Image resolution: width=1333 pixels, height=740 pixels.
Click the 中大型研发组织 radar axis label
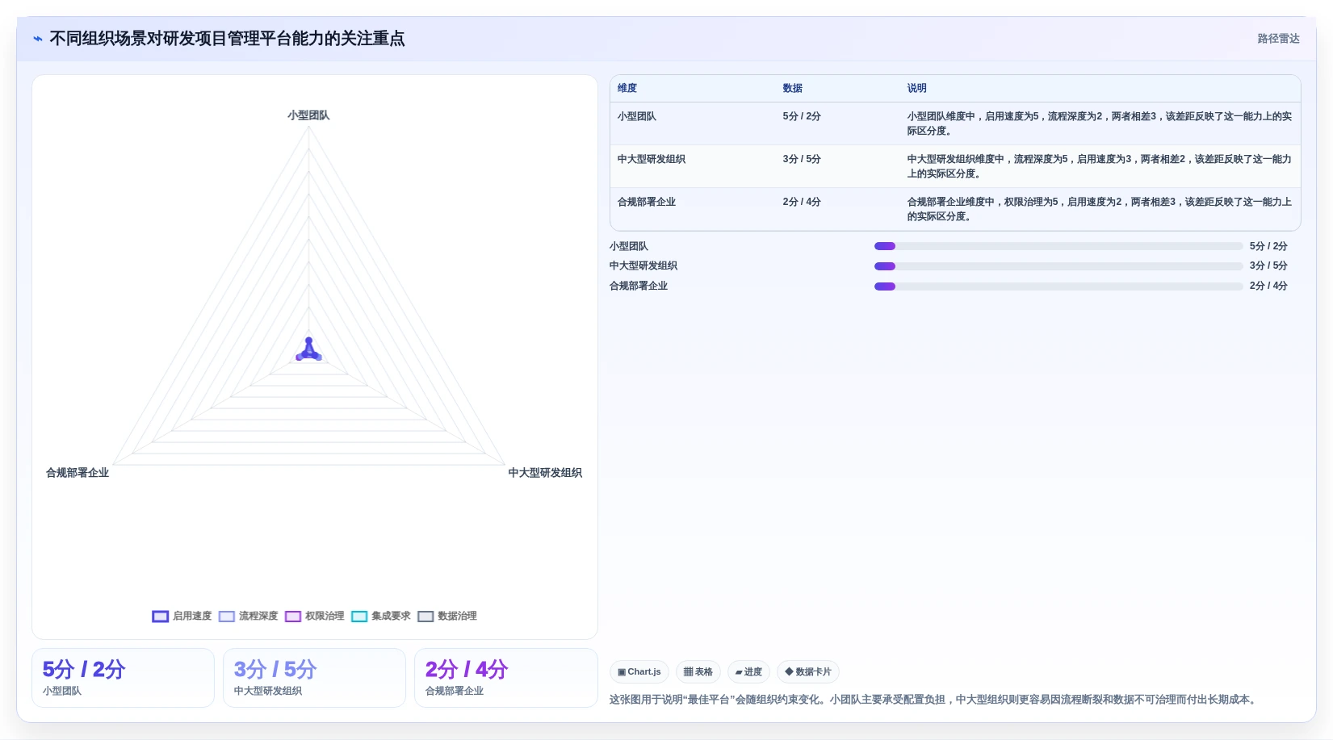[x=545, y=473]
